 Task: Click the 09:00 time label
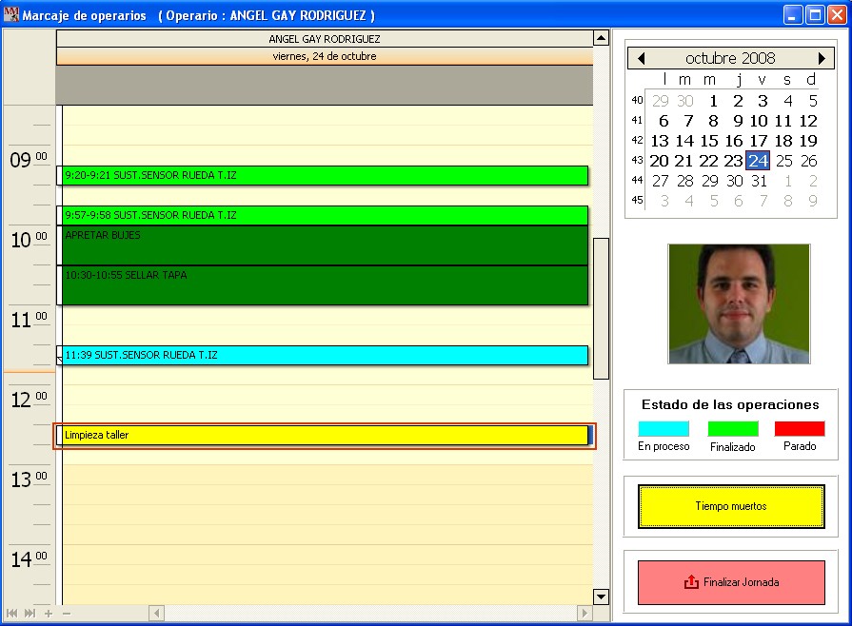pyautogui.click(x=29, y=160)
